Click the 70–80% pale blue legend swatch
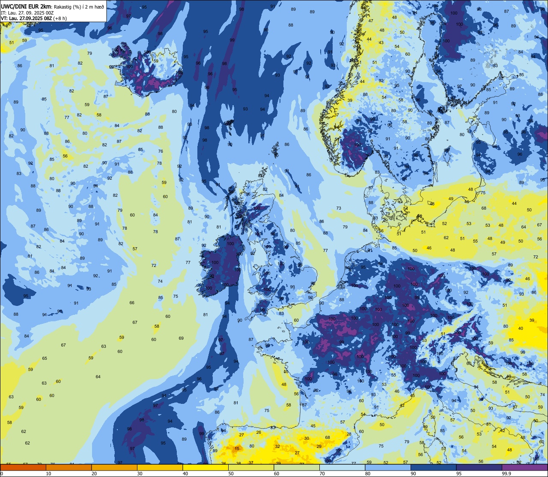 point(342,467)
